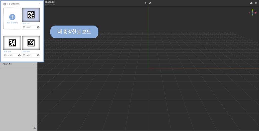
Task: Click the history clock icon on board 131
Action: (x=24, y=27)
